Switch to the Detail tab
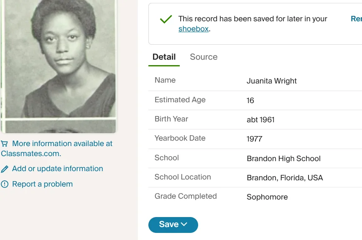This screenshot has width=362, height=240. pos(164,57)
